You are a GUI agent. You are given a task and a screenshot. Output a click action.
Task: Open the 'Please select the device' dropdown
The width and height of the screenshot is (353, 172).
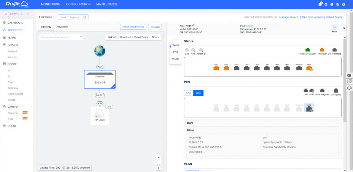[x=61, y=37]
